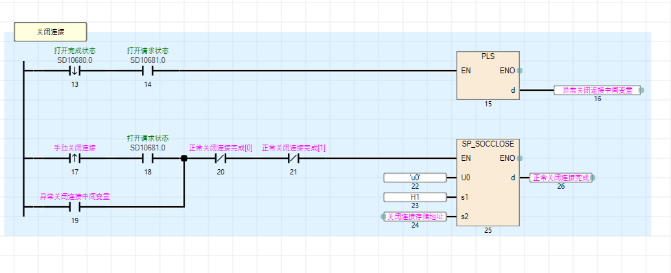Click normally-closed contact 正常关闭连接完成[0]

220,158
